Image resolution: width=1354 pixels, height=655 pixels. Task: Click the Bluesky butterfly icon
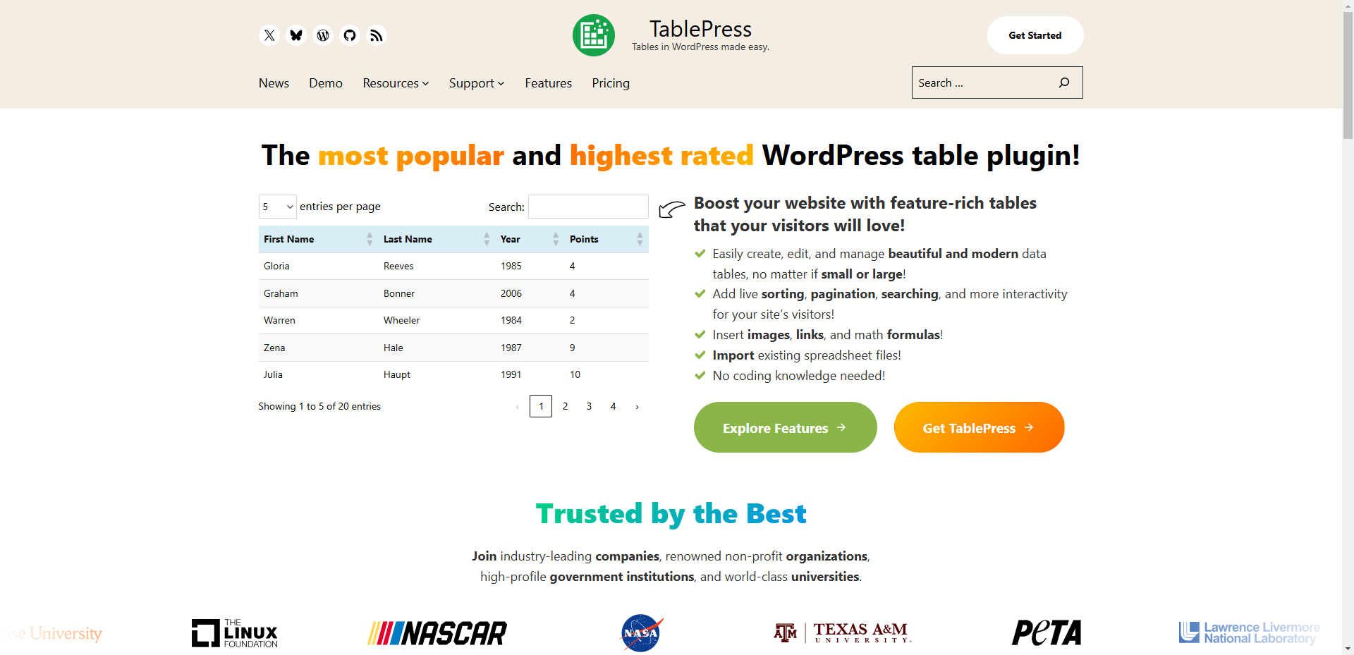tap(295, 35)
